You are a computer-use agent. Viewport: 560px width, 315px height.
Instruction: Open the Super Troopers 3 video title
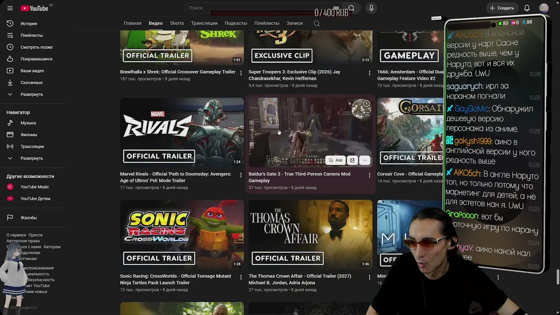[x=294, y=75]
